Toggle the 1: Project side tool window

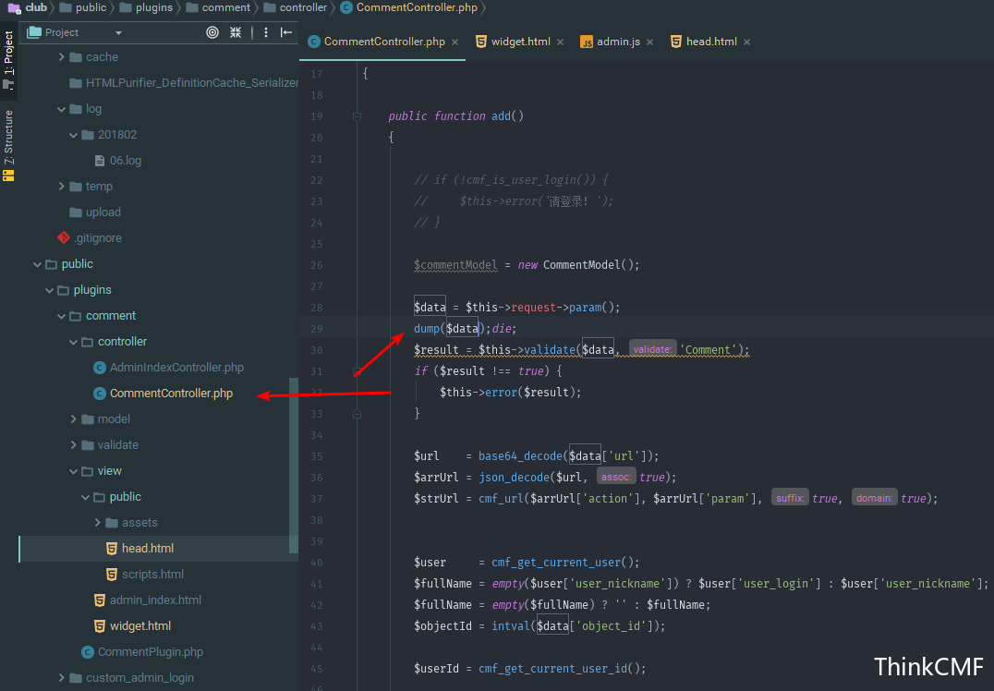coord(8,54)
